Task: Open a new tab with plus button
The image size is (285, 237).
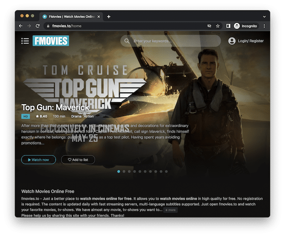Action: click(x=109, y=17)
